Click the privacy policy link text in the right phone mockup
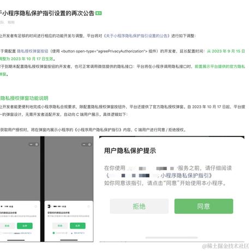 point(79,233)
